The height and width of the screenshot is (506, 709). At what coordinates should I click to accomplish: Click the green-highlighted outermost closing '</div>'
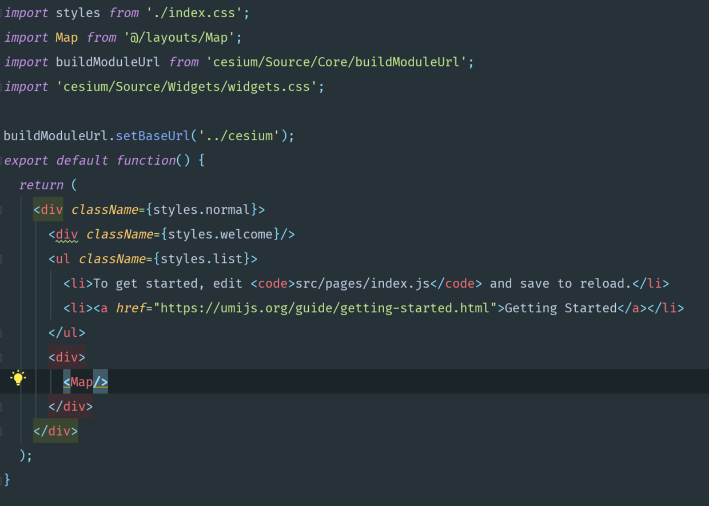(x=55, y=431)
